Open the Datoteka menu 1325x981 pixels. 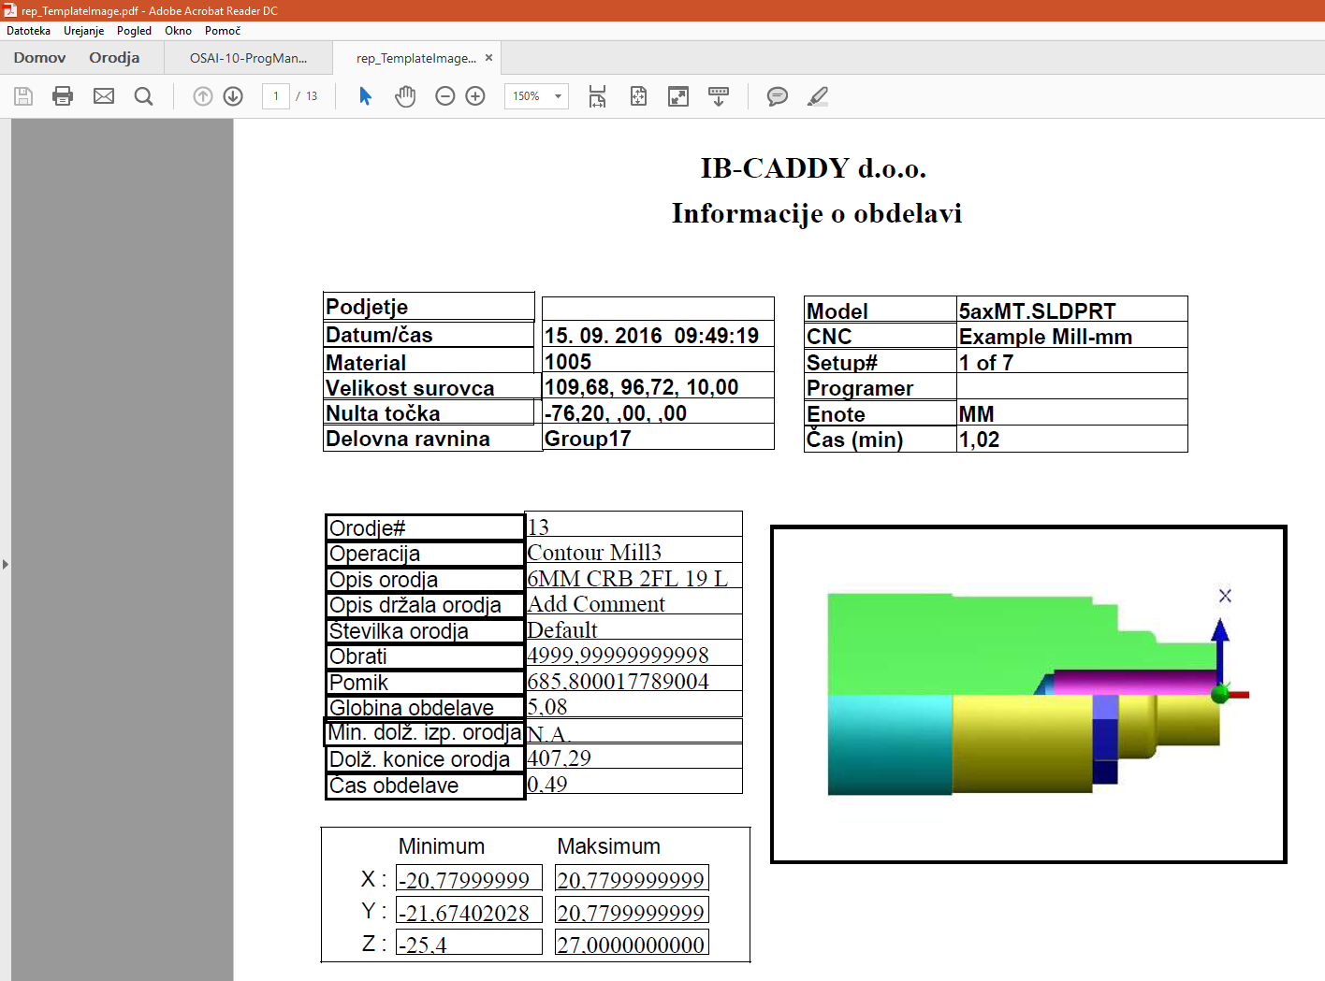click(28, 31)
